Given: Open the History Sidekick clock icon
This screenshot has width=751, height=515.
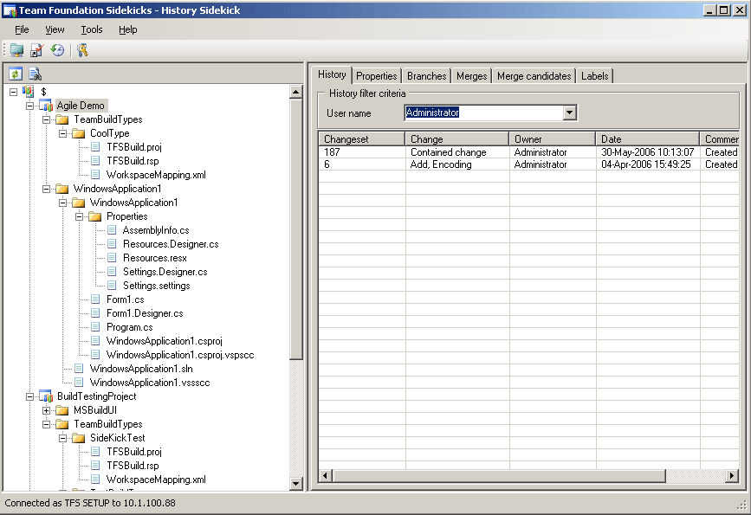Looking at the screenshot, I should point(57,50).
